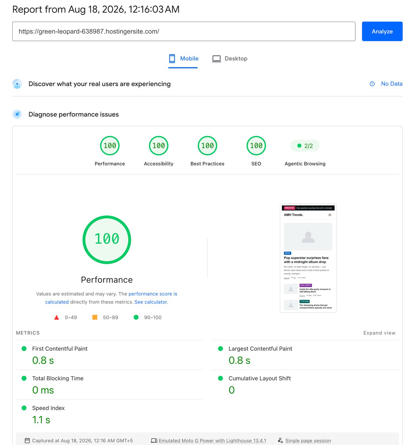The image size is (419, 445).
Task: Click the green circle 90–100 legend icon
Action: point(136,317)
